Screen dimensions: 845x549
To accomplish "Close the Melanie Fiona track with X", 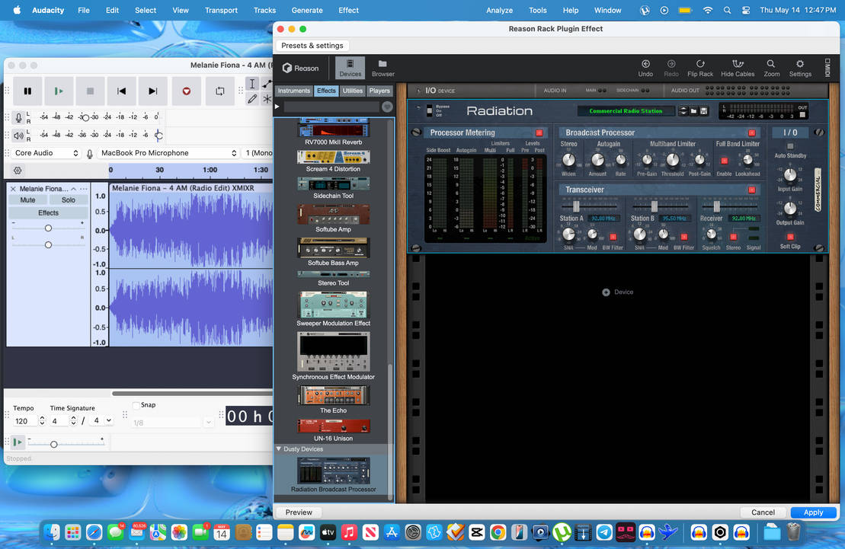I will pos(13,189).
